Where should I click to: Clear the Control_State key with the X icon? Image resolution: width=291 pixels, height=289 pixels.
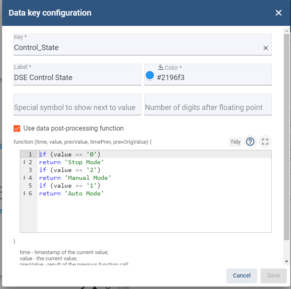click(x=265, y=48)
